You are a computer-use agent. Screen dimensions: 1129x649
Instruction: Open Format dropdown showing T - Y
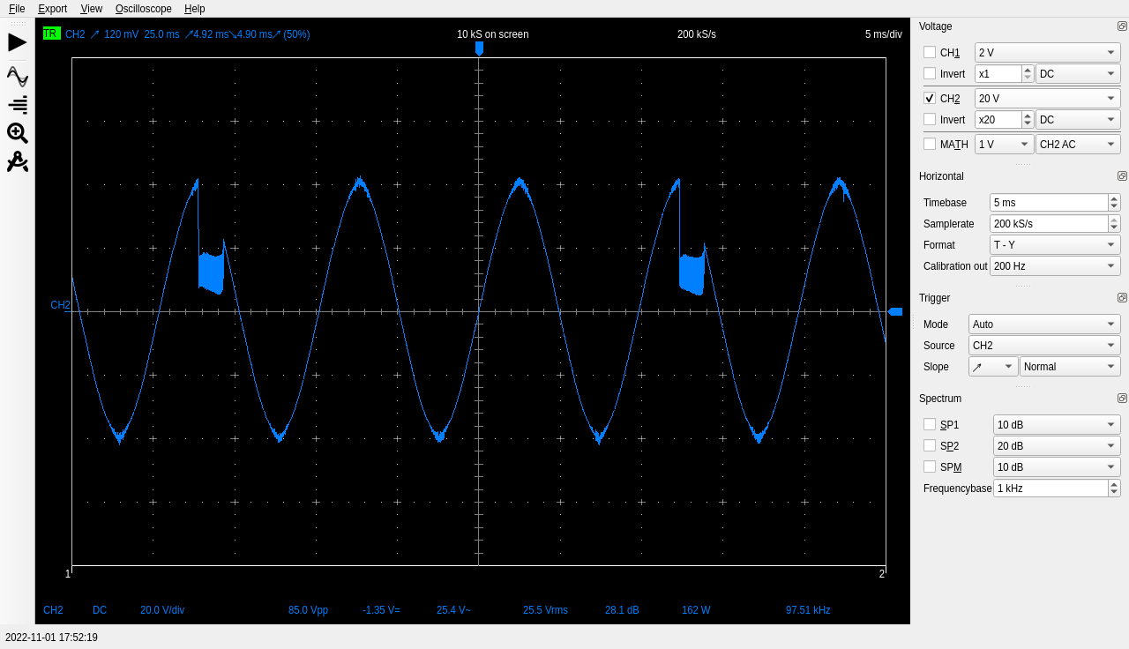tap(1055, 245)
